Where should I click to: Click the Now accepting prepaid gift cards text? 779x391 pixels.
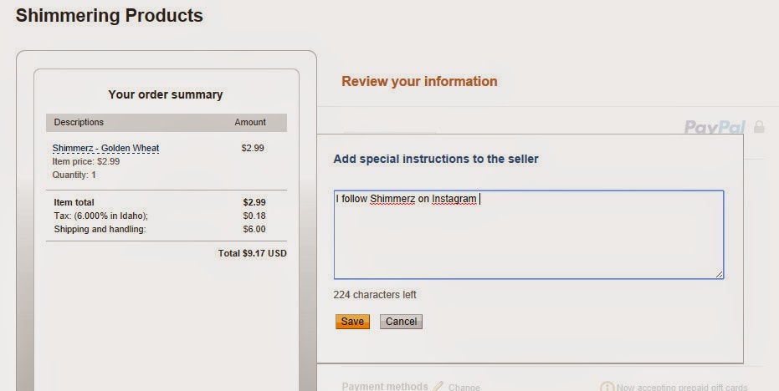pos(683,387)
